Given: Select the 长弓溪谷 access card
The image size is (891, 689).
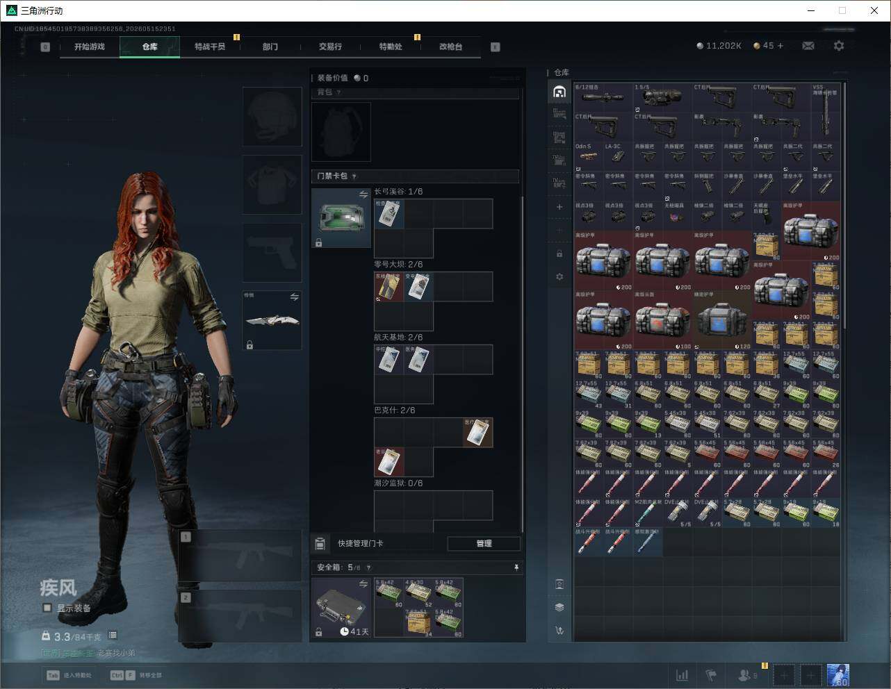Looking at the screenshot, I should coord(389,214).
